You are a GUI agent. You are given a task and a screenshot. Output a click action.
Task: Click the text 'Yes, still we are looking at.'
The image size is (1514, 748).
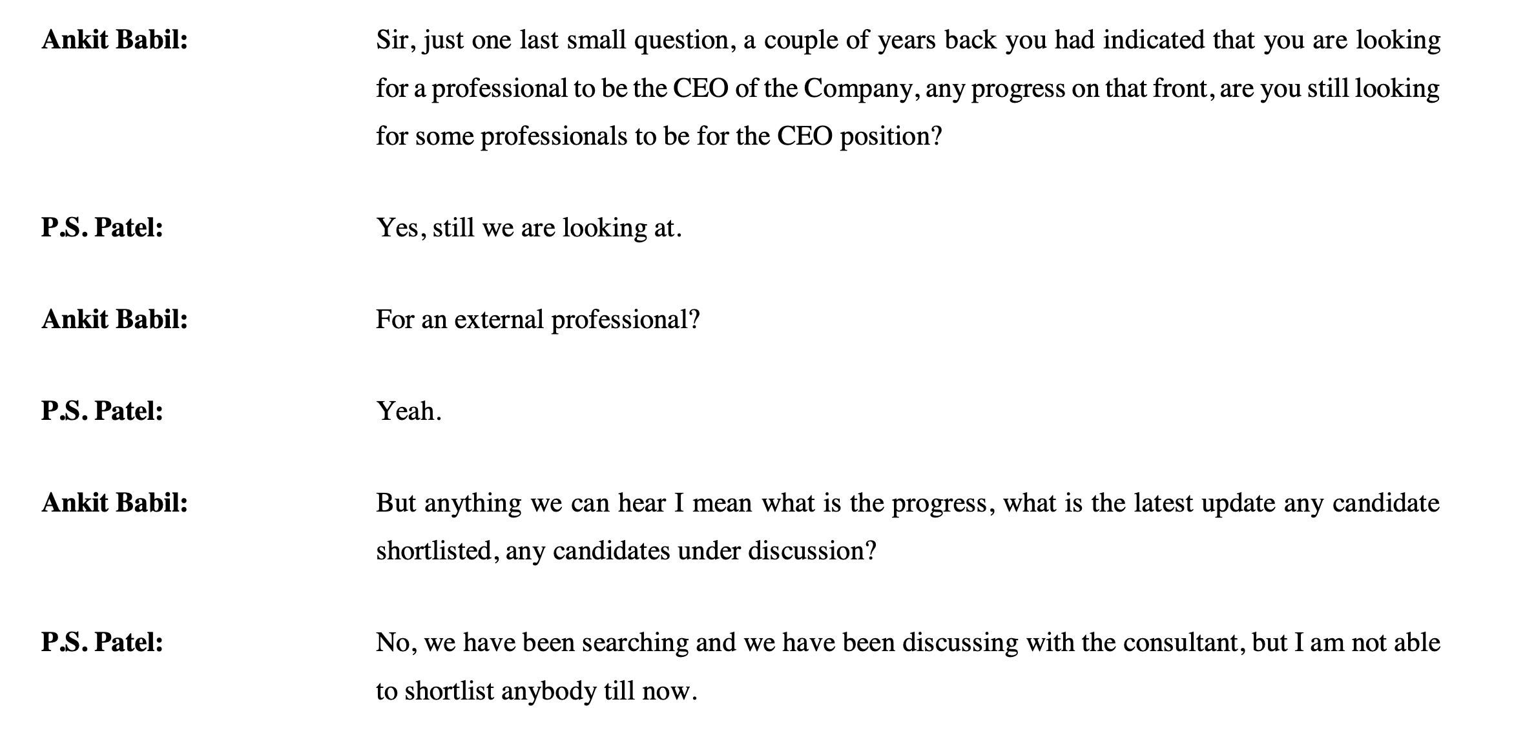click(529, 229)
